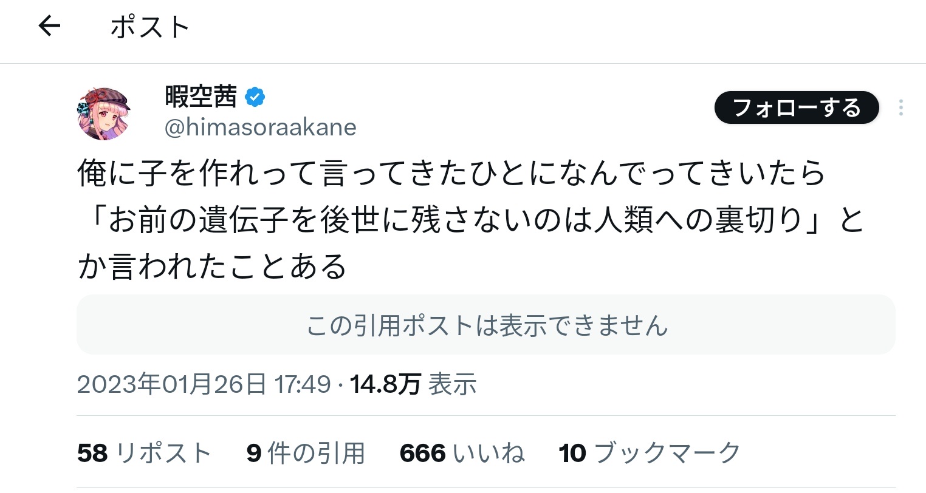
Task: Click the 10 ブックマーク bookmarks count
Action: pos(650,453)
